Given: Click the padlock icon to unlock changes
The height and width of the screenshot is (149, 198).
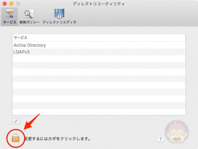Looking at the screenshot, I should pyautogui.click(x=16, y=137).
